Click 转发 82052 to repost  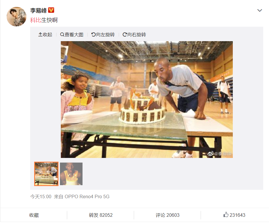click(101, 215)
